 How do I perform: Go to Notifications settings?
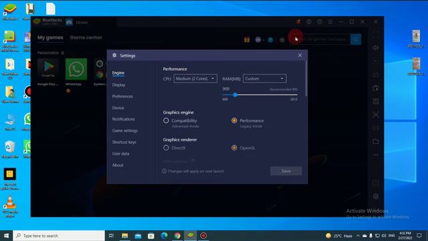[123, 119]
